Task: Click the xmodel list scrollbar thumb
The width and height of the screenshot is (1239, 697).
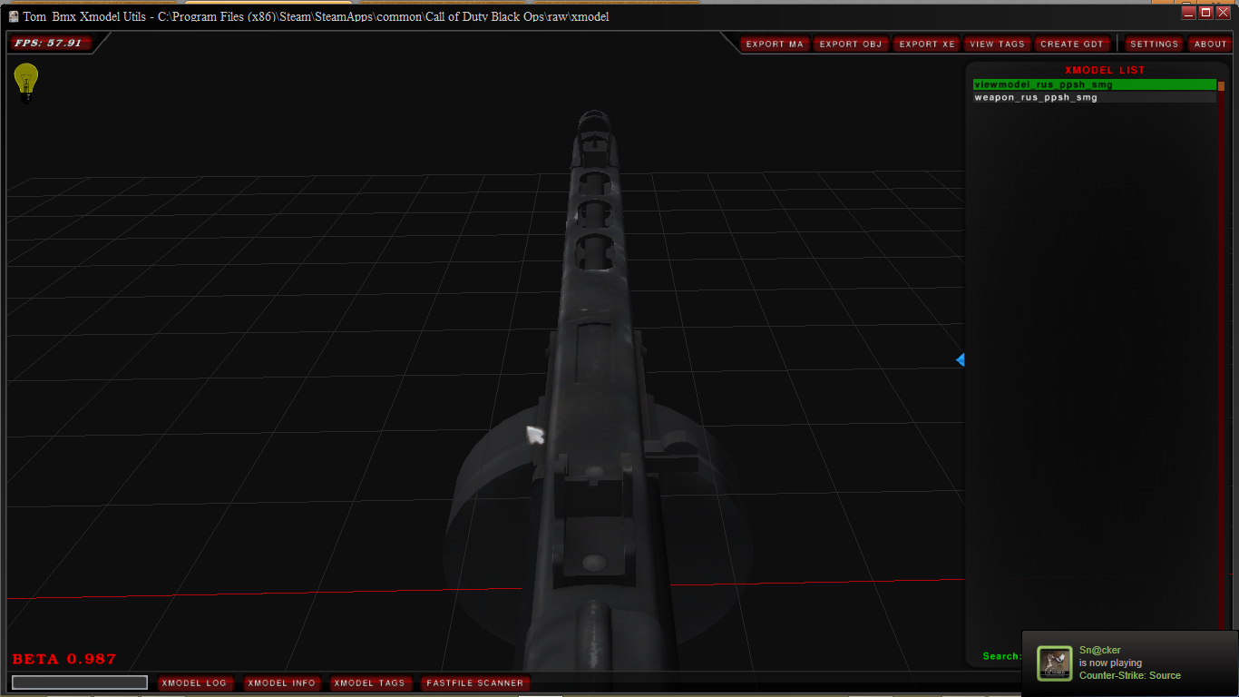Action: [x=1221, y=86]
